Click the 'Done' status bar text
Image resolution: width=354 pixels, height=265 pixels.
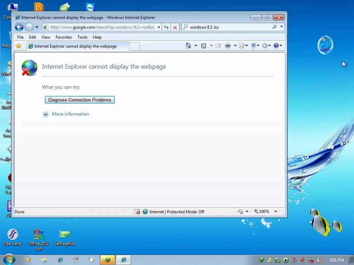tap(19, 212)
